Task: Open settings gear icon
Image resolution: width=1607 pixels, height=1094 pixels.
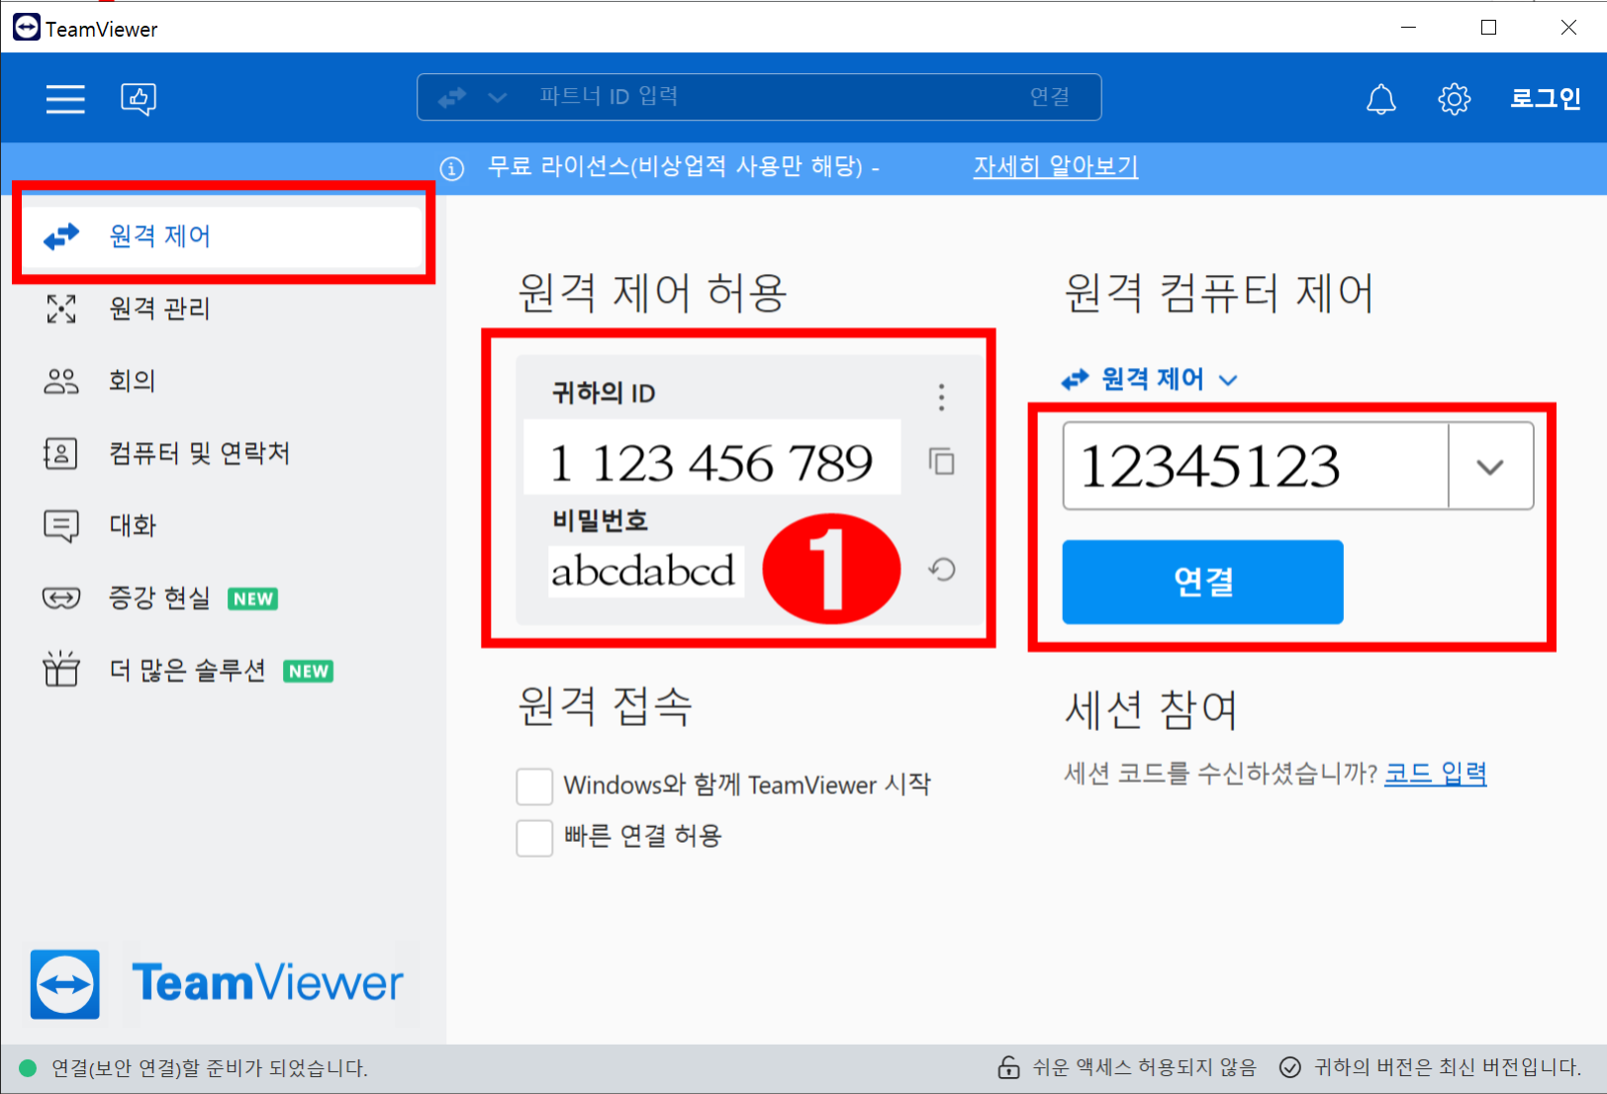Action: coord(1454,99)
